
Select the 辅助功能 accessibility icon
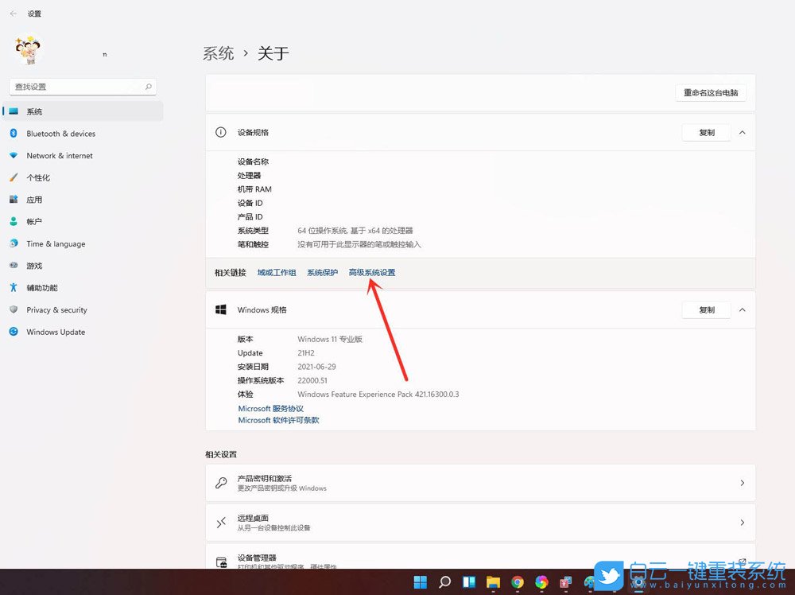point(13,288)
